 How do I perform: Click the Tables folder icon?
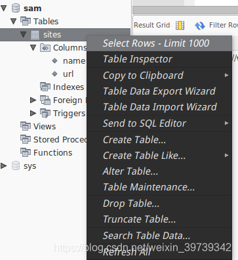click(26, 21)
